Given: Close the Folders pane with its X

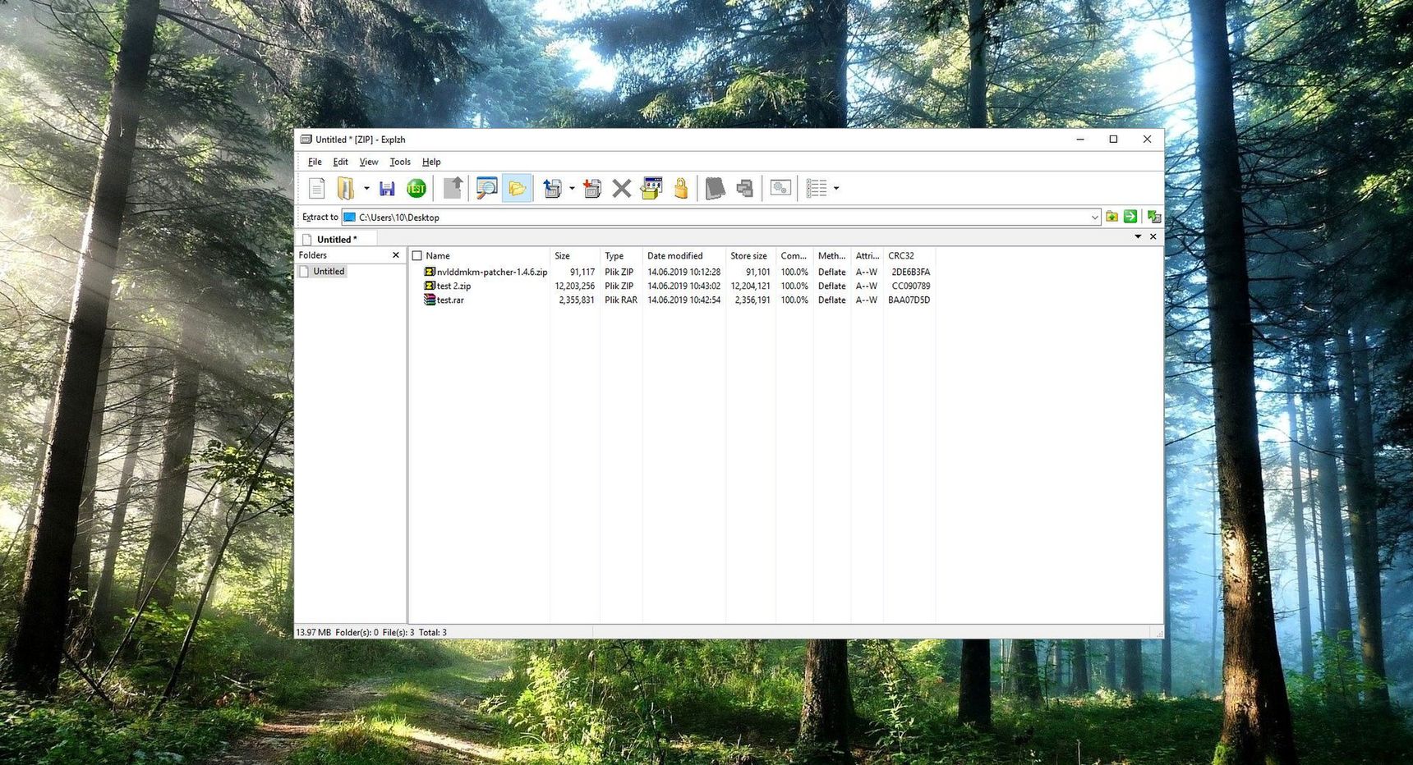Looking at the screenshot, I should [396, 255].
